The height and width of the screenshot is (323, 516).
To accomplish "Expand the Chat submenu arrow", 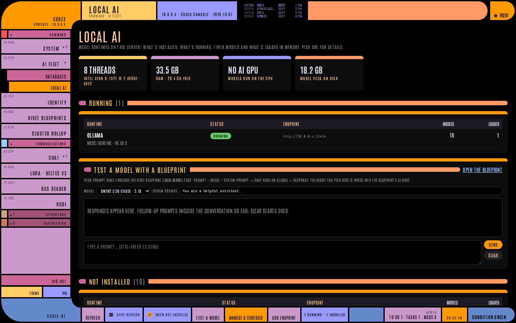I will click(65, 156).
